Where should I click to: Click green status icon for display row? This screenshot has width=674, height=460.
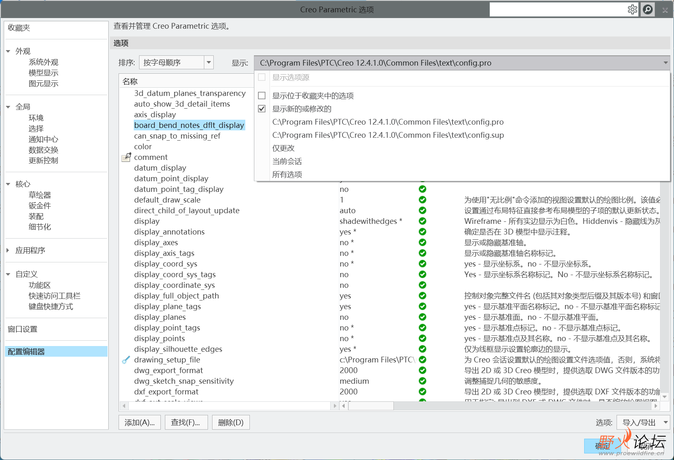click(423, 221)
